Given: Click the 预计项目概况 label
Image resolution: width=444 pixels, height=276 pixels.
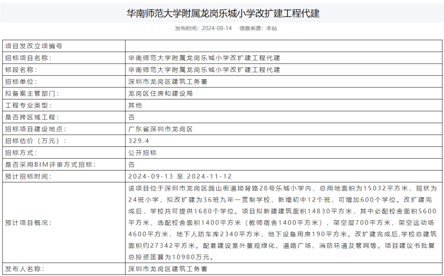Looking at the screenshot, I should point(29,223).
